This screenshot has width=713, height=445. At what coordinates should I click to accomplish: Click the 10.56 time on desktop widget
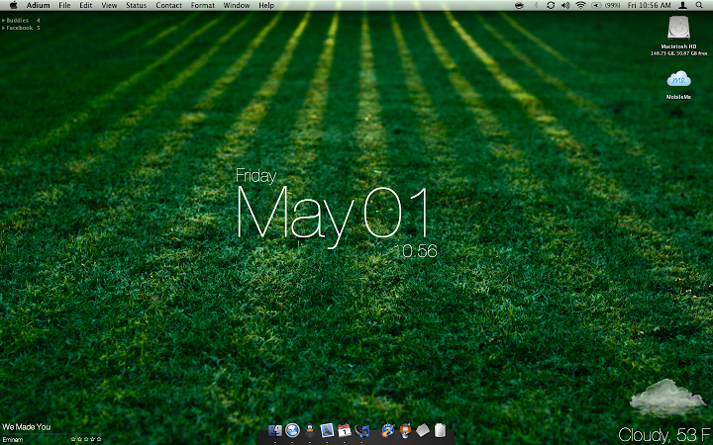[x=415, y=251]
